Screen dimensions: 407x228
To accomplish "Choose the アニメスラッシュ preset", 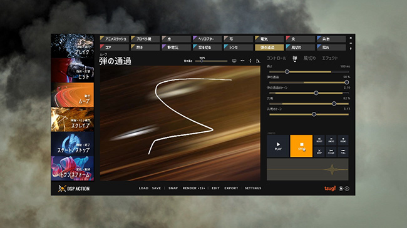I will tap(114, 39).
